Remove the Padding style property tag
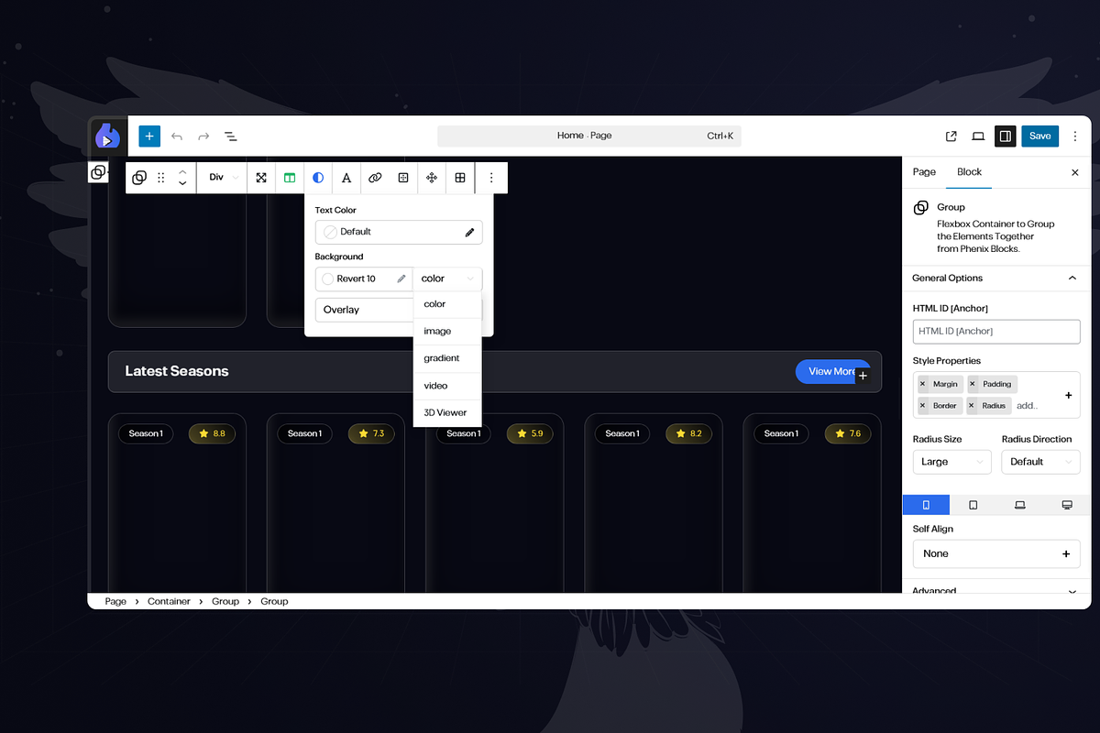This screenshot has height=733, width=1100. (973, 384)
